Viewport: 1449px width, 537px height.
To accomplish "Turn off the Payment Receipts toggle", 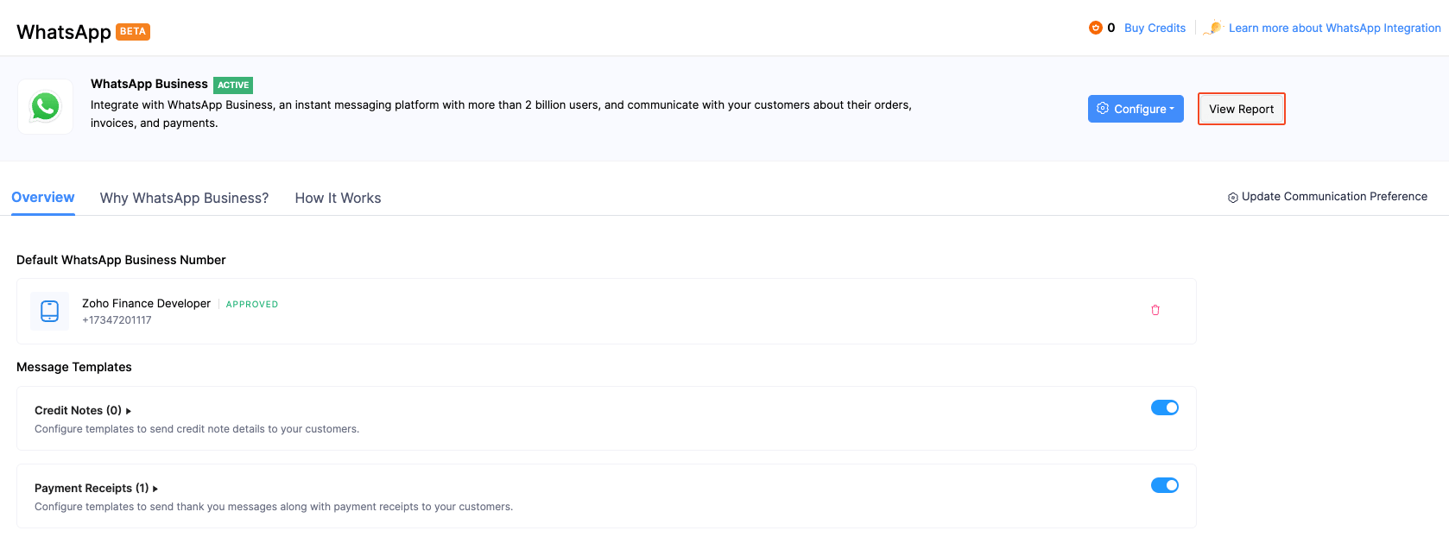I will click(1164, 485).
